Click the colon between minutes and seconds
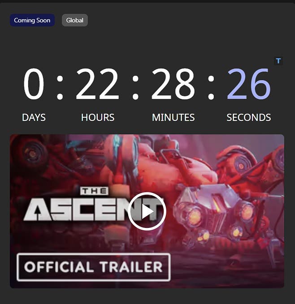This screenshot has height=304, width=295. (211, 87)
